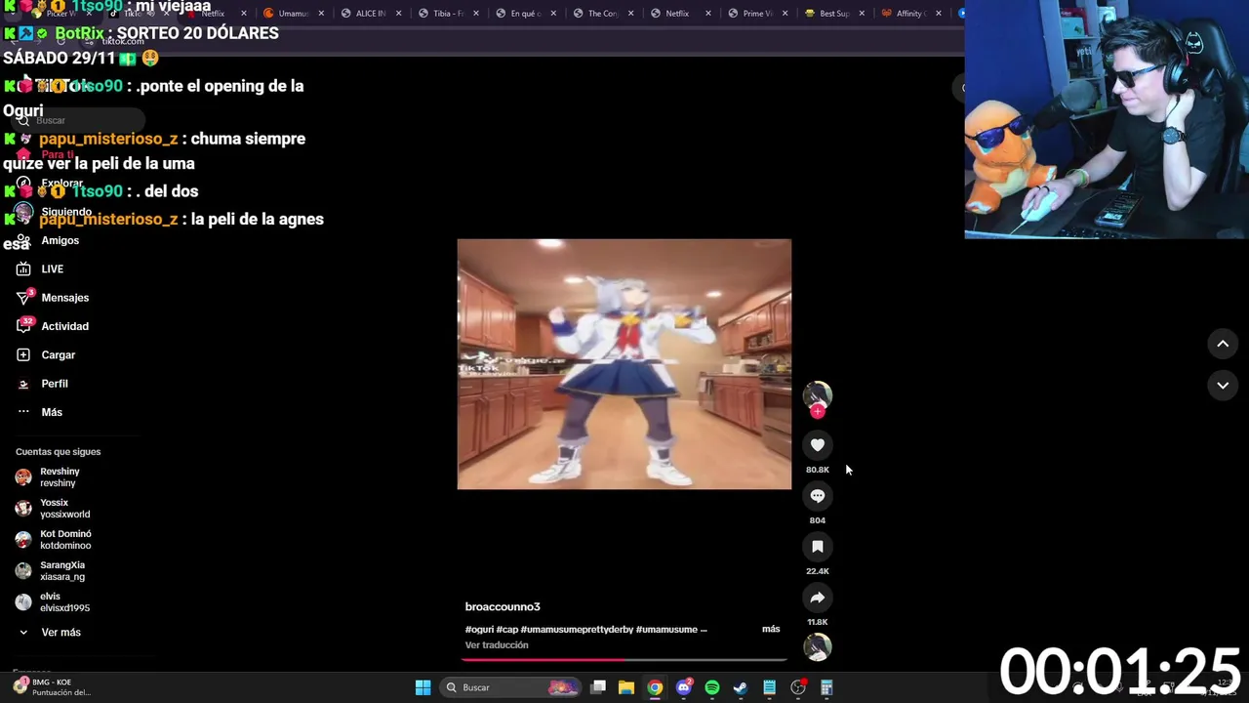This screenshot has height=703, width=1249.
Task: Switch to the ALICE IN browser tab
Action: [x=371, y=14]
